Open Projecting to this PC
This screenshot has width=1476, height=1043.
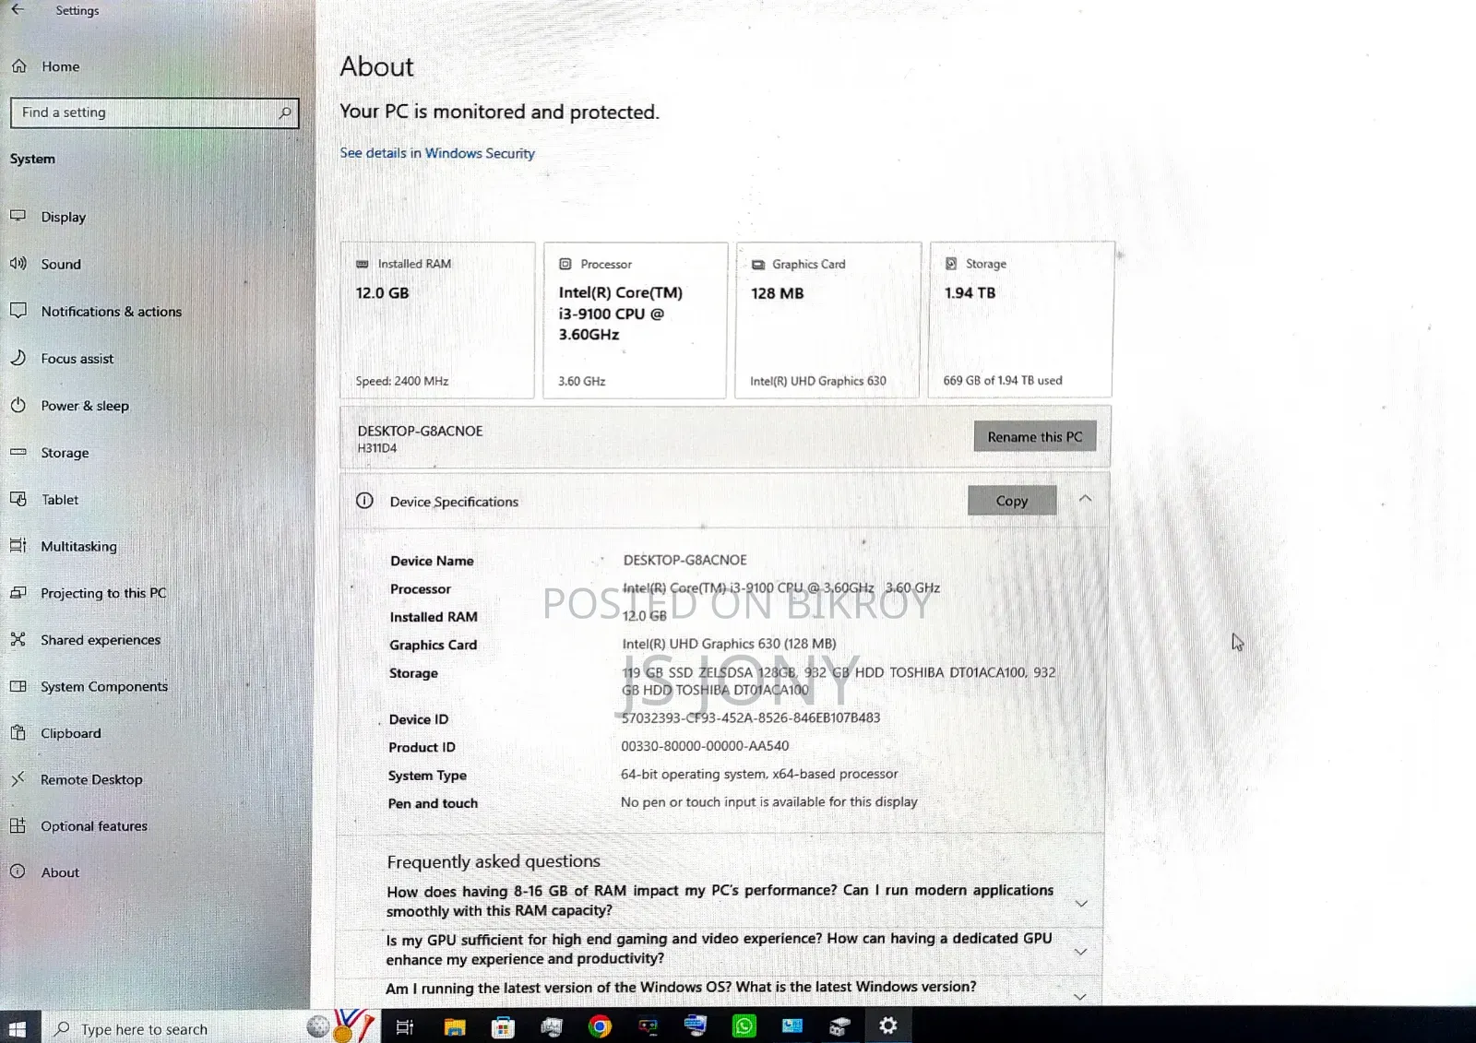point(103,593)
